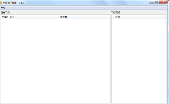The image size is (169, 104).
Task: Click the 下载完成 section label
Action: click(115, 12)
